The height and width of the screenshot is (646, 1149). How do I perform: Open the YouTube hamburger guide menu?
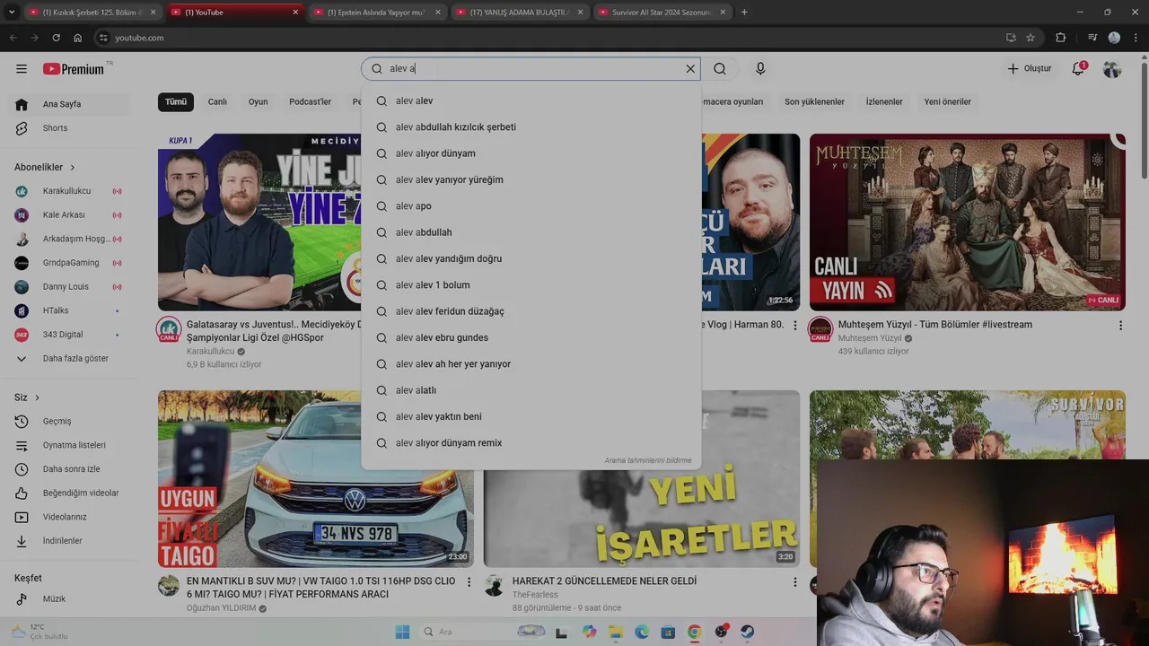click(22, 69)
